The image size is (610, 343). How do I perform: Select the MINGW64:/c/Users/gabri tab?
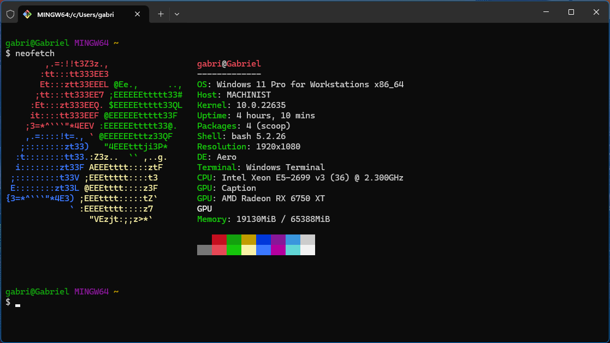83,14
